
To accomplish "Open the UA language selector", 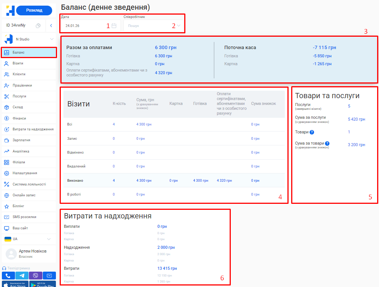I will tap(48, 239).
